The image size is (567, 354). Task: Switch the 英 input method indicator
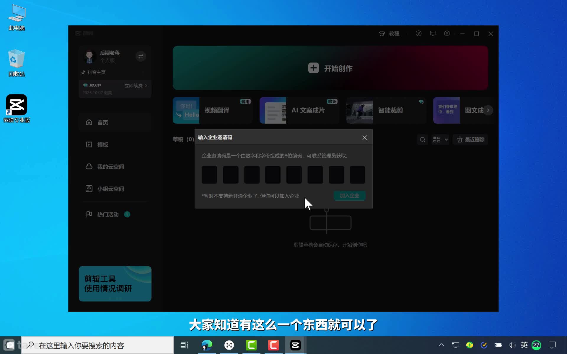tap(524, 345)
